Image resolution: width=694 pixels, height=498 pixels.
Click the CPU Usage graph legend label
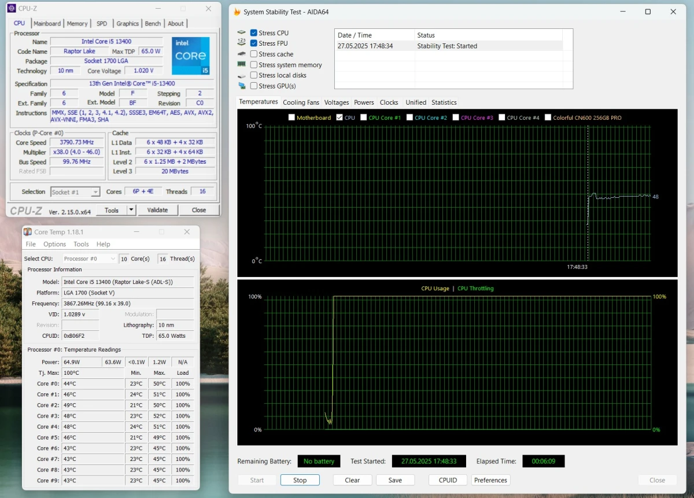coord(435,288)
